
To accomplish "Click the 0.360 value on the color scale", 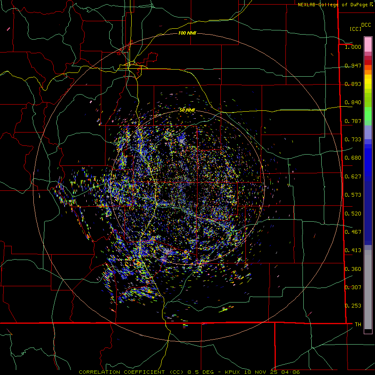I will coord(353,269).
